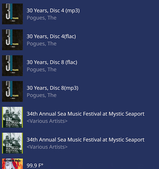Select the '99.9 F°' album title
Image resolution: width=159 pixels, height=169 pixels.
(35, 166)
